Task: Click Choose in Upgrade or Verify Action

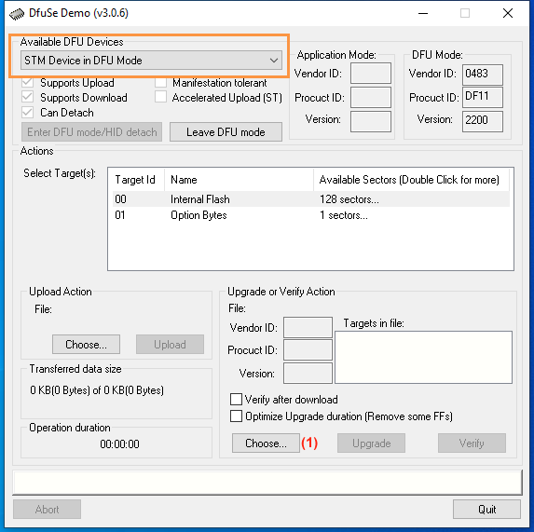Action: (266, 443)
